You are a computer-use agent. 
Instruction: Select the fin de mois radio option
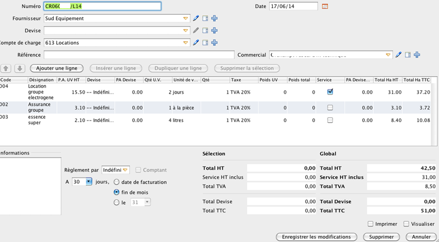pyautogui.click(x=116, y=192)
